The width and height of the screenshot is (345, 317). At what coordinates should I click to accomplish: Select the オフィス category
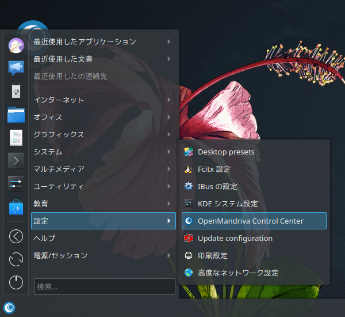(103, 117)
